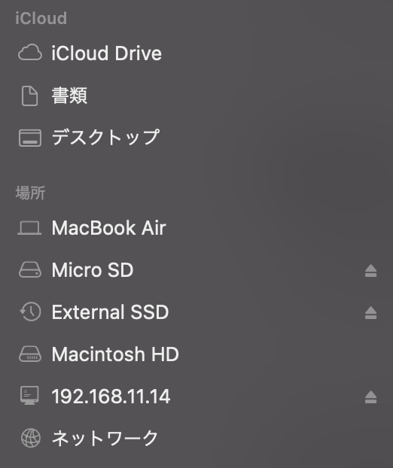393x468 pixels.
Task: Select the Micro SD label
Action: (93, 270)
